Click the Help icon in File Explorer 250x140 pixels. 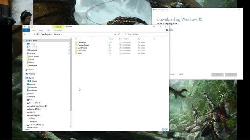tap(167, 30)
